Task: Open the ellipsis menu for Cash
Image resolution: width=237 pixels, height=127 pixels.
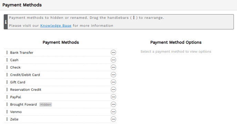Action: pos(113,60)
